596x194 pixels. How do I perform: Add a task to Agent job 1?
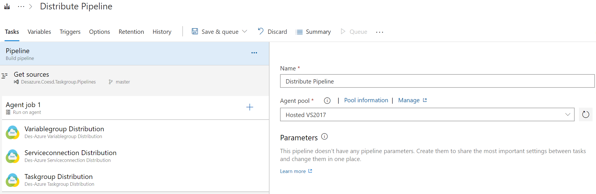(250, 107)
